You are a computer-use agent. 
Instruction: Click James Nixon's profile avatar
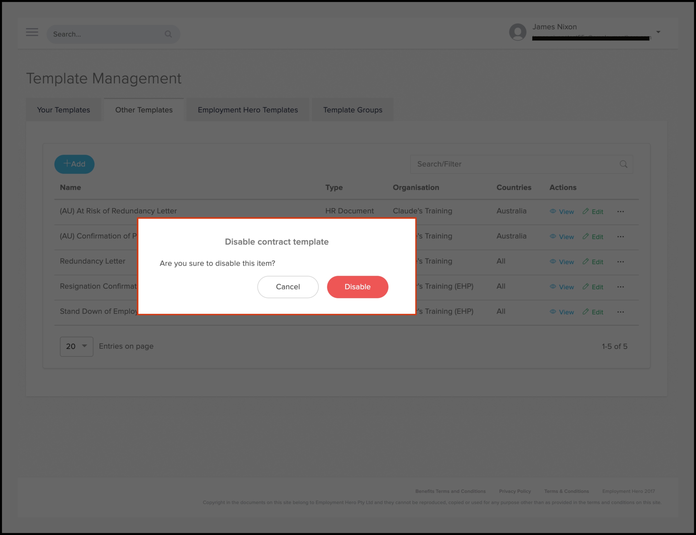click(x=517, y=32)
